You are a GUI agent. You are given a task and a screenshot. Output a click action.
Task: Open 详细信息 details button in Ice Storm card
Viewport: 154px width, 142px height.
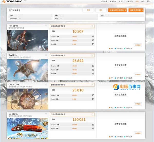[x=138, y=133]
